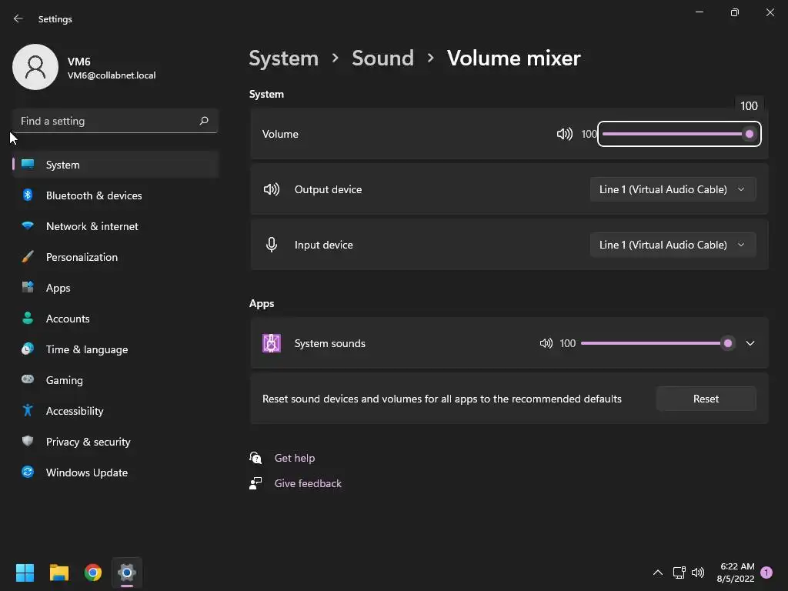Navigate to the Sound breadcrumb
Viewport: 788px width, 591px height.
[x=382, y=58]
